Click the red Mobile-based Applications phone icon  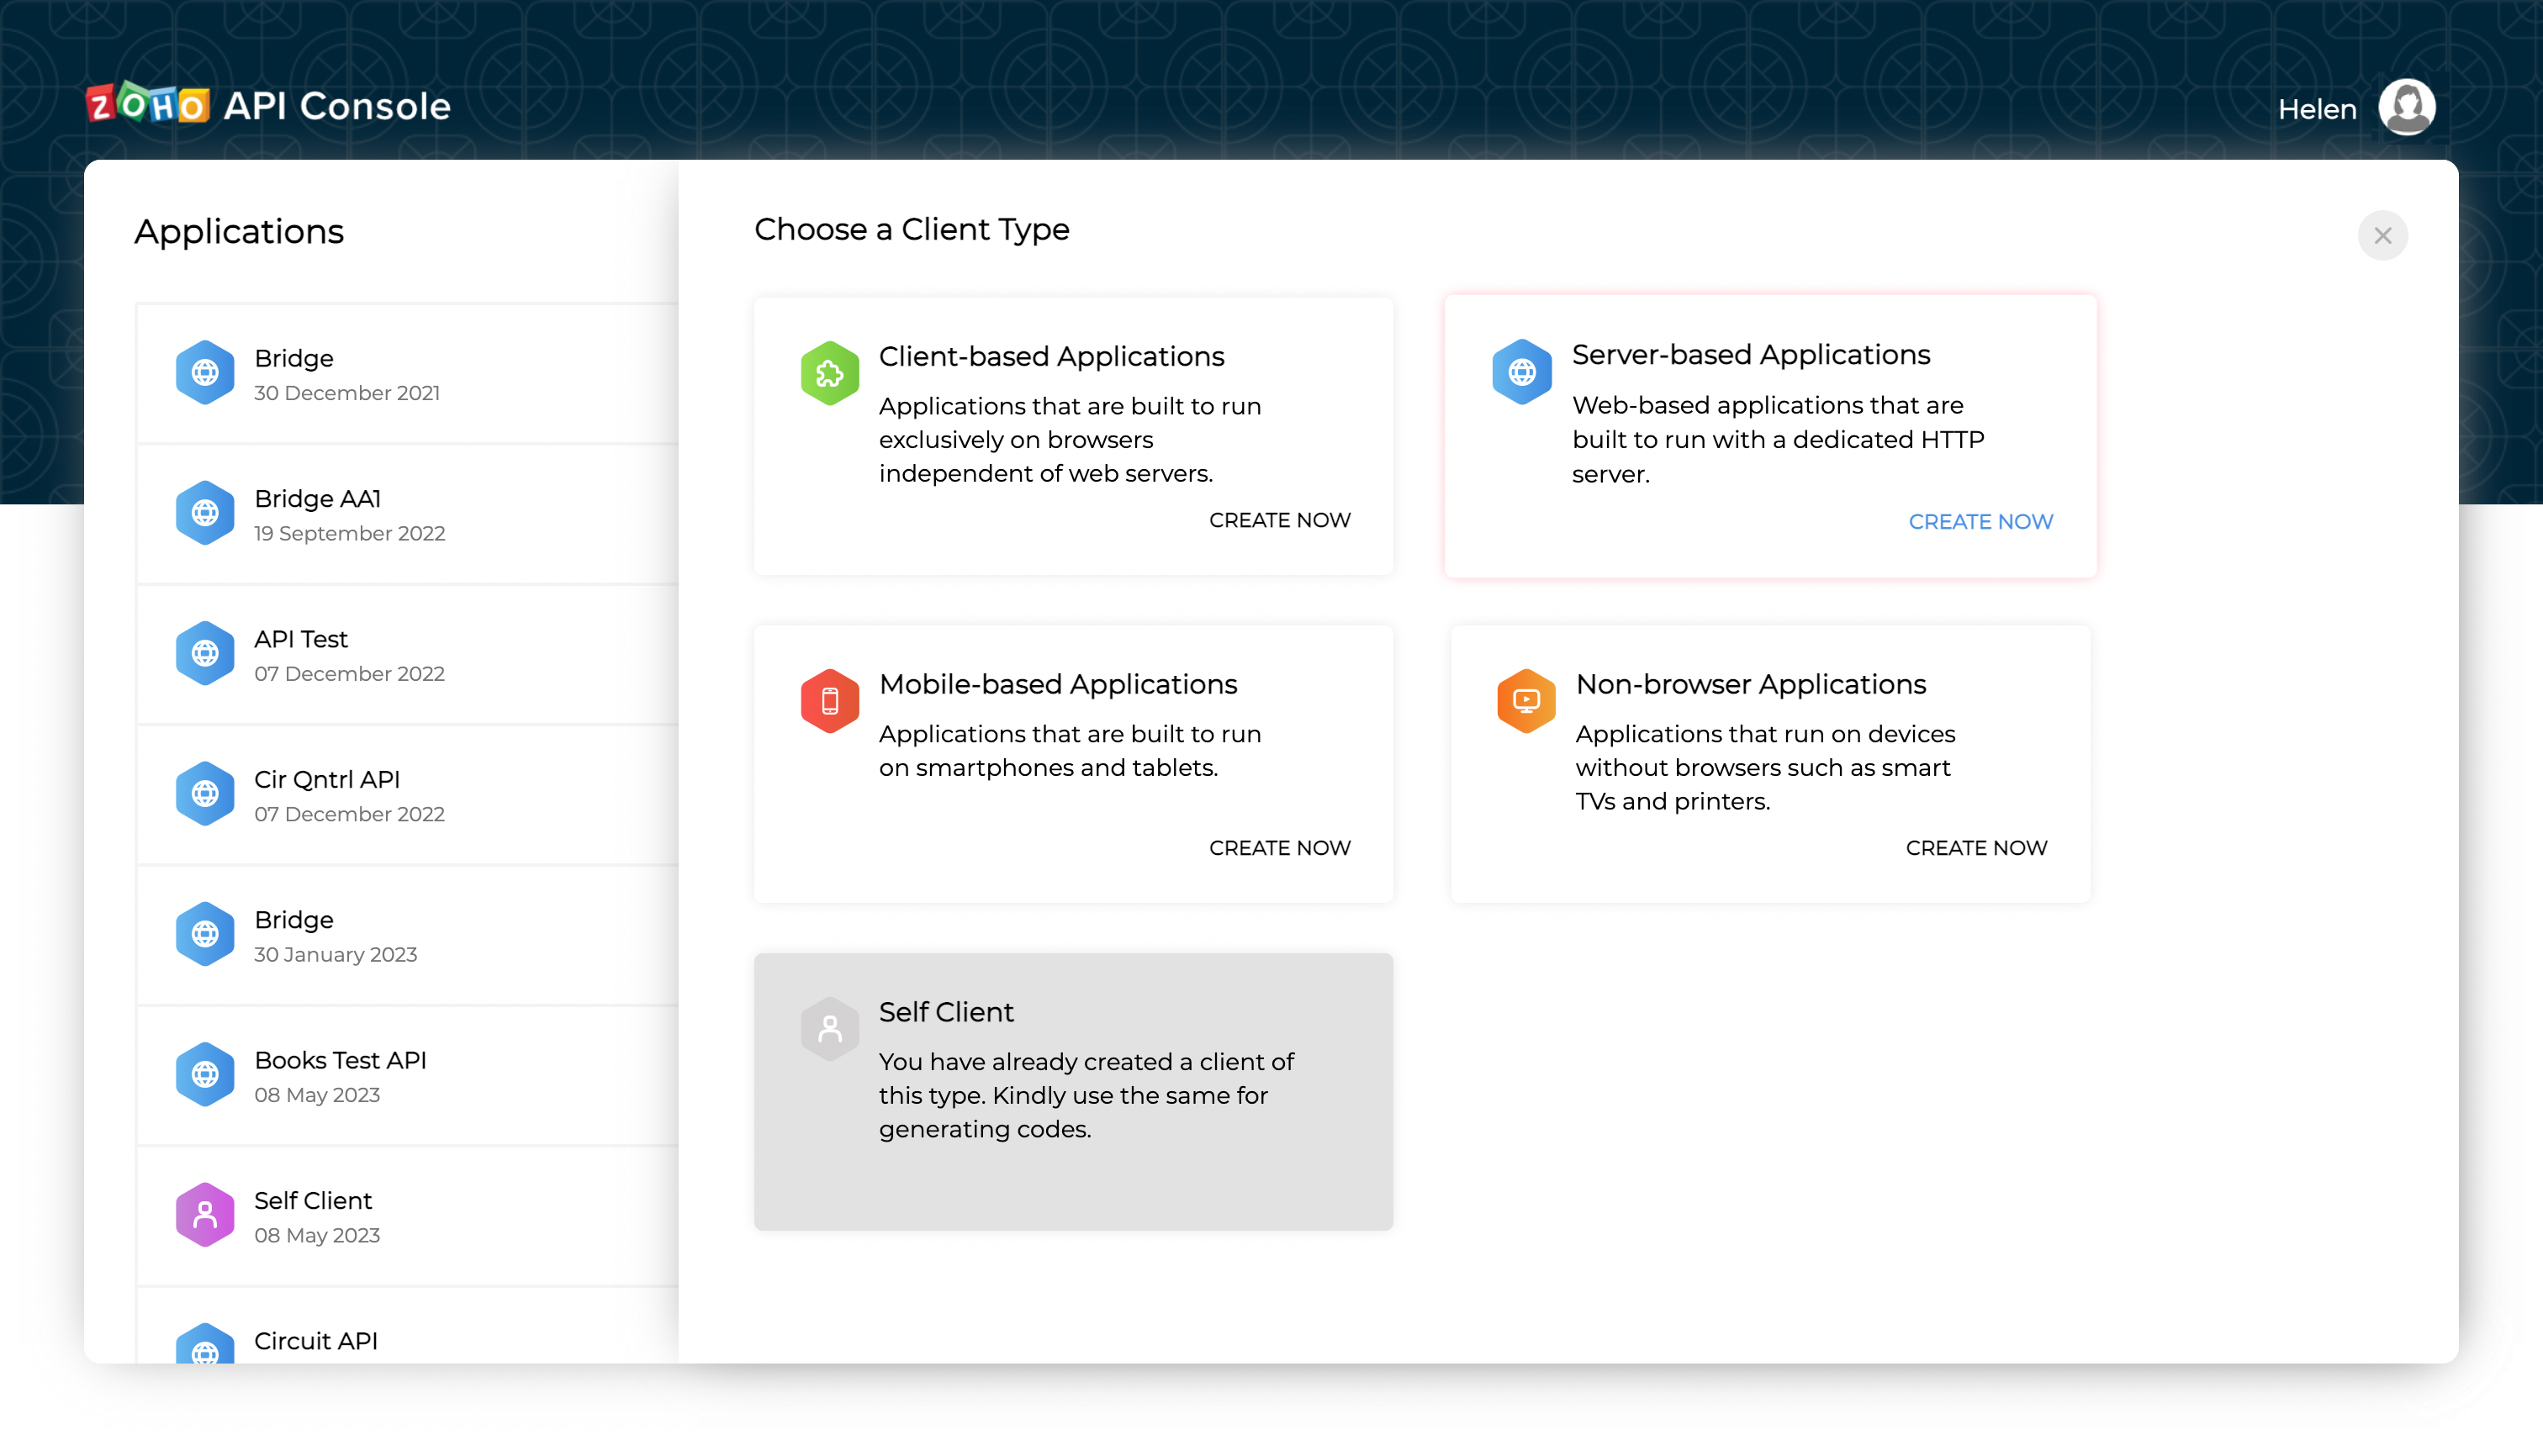click(x=829, y=701)
